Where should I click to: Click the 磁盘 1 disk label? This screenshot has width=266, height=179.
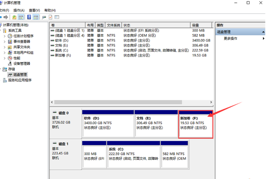pos(63,144)
